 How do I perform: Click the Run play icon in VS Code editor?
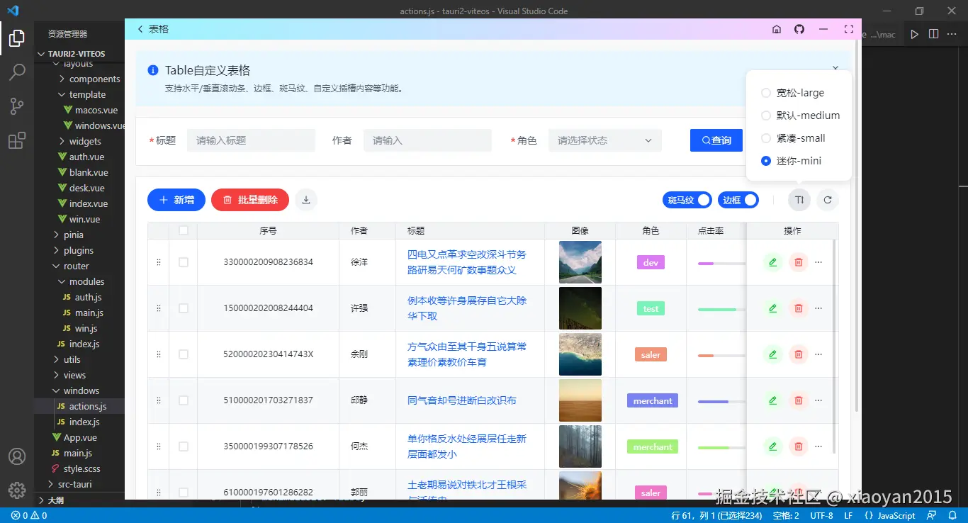(915, 34)
